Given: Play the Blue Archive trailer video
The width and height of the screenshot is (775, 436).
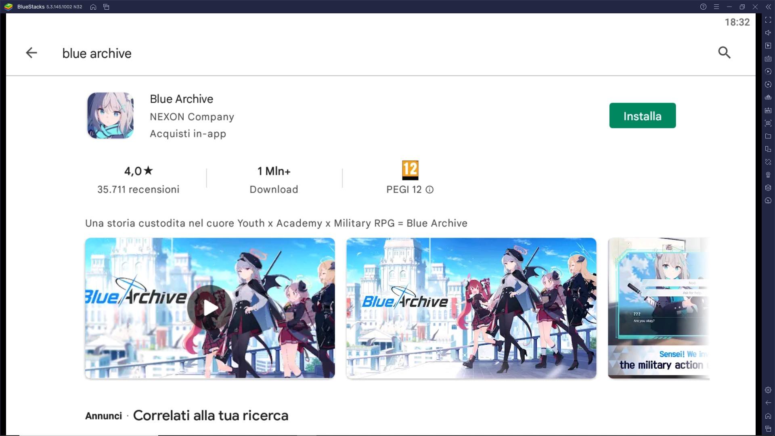Looking at the screenshot, I should click(209, 308).
